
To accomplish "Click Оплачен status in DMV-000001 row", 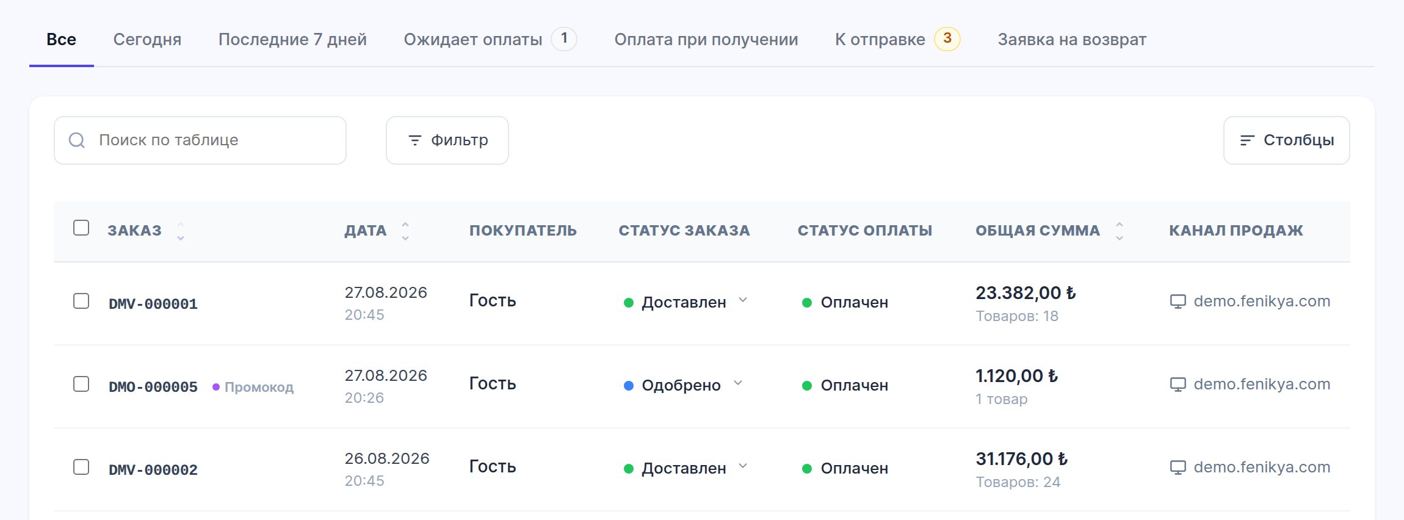I will click(x=845, y=302).
